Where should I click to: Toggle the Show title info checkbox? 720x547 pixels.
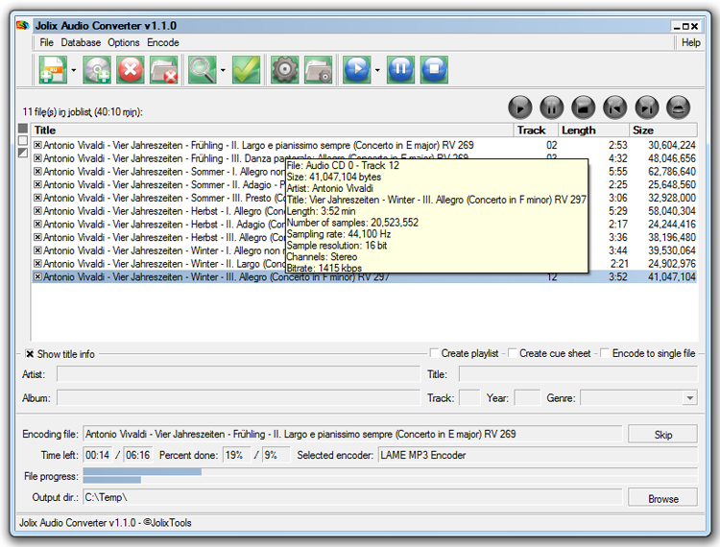30,353
